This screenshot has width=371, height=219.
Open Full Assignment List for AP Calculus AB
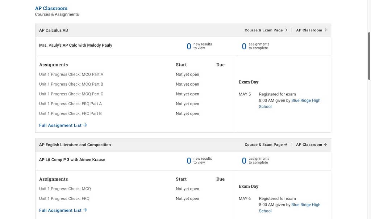point(63,125)
